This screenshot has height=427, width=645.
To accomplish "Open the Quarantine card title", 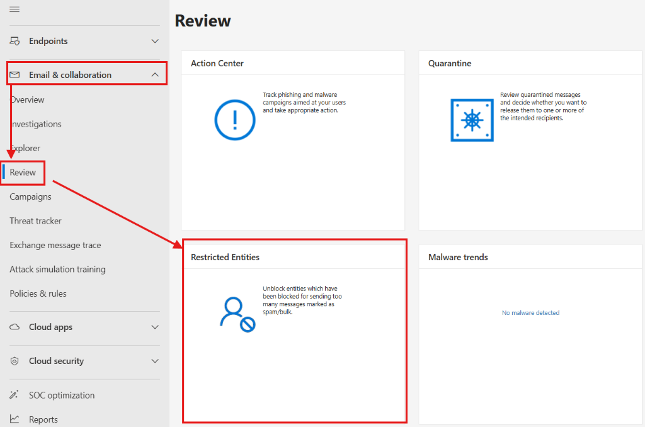I will point(450,64).
